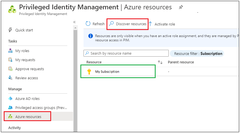Click the Manage section heading
Image resolution: width=240 pixels, height=133 pixels.
click(15, 89)
